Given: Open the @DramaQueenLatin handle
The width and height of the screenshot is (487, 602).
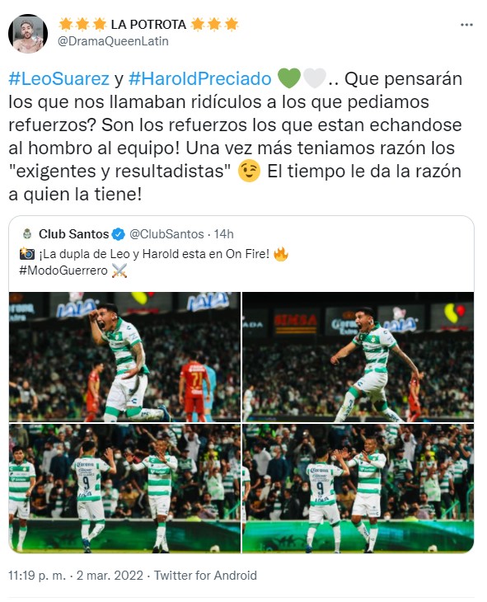Looking at the screenshot, I should [113, 41].
